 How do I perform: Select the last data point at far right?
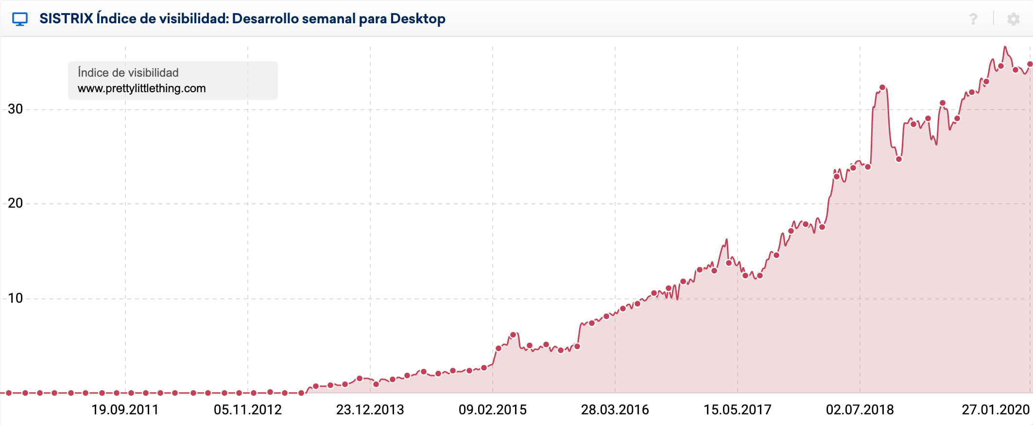point(1030,64)
